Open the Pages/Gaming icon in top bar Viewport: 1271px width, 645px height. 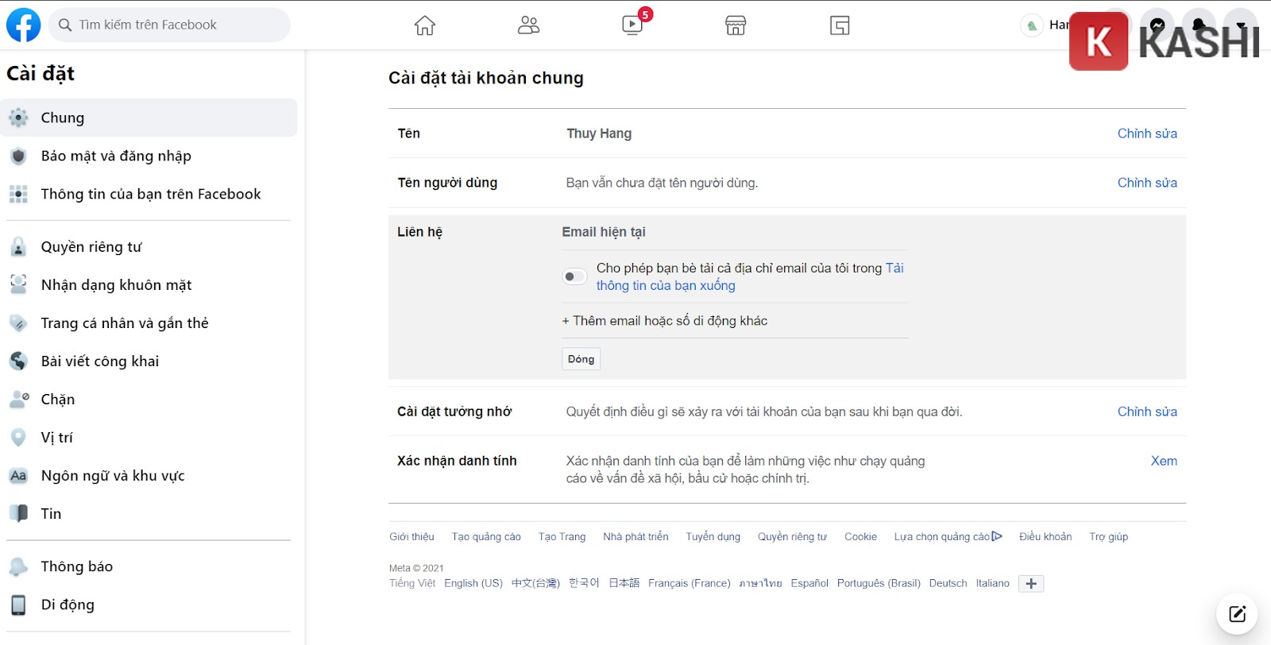click(x=840, y=25)
